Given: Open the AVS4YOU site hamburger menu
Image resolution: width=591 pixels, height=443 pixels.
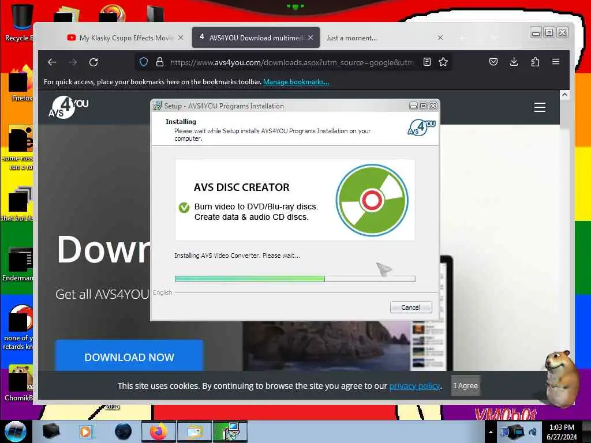Looking at the screenshot, I should point(540,107).
